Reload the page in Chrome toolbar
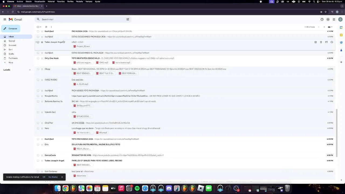 coord(12,12)
